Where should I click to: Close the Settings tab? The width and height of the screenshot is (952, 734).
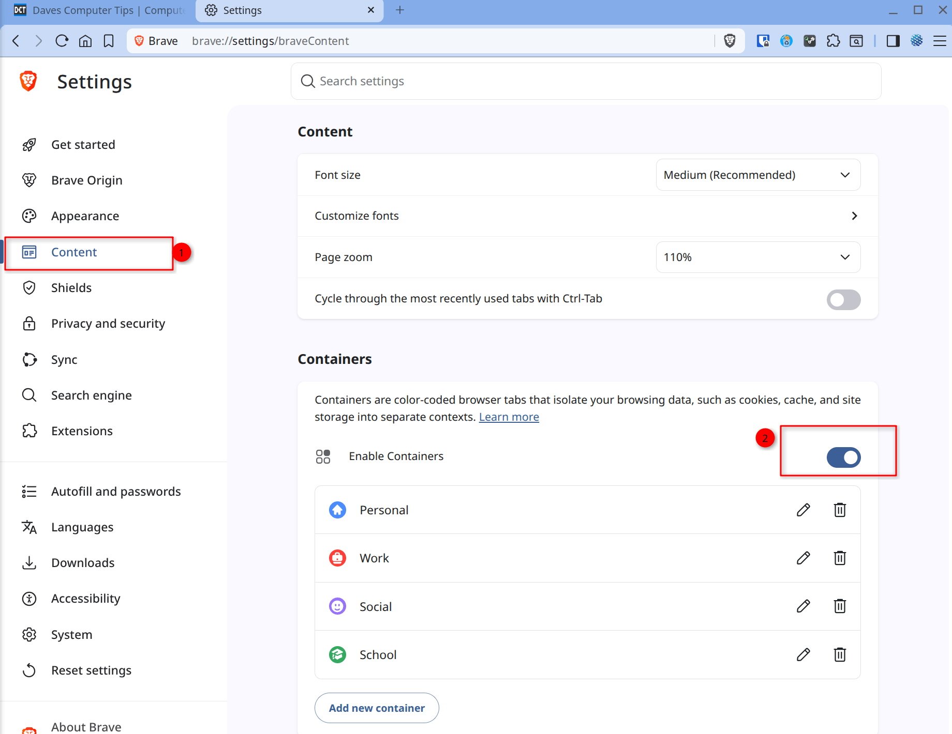371,10
